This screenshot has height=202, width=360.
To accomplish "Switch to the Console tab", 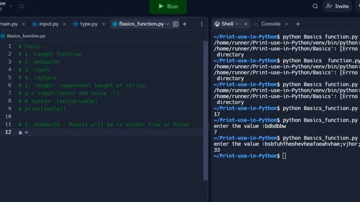I will point(271,24).
